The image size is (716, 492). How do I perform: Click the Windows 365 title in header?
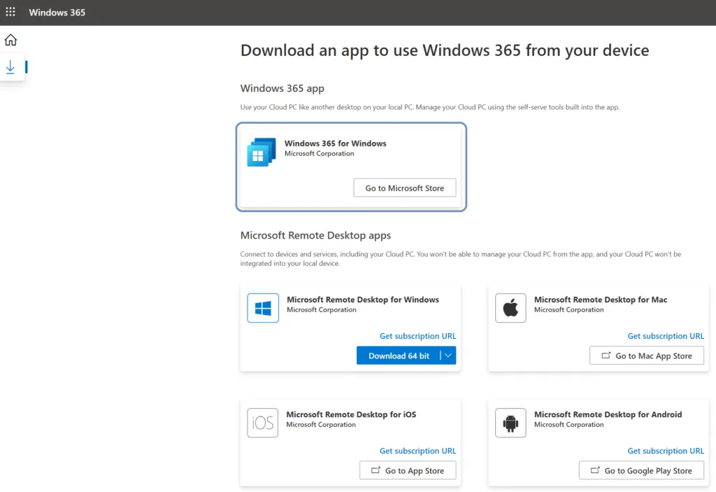57,13
